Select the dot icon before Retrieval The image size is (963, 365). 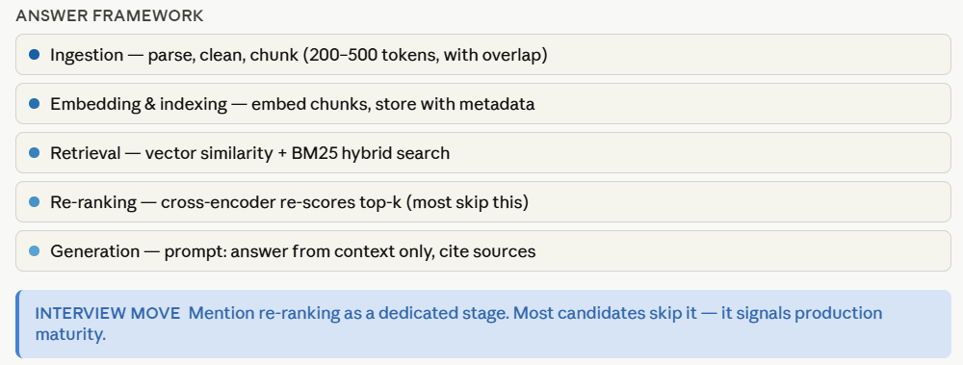tap(35, 152)
